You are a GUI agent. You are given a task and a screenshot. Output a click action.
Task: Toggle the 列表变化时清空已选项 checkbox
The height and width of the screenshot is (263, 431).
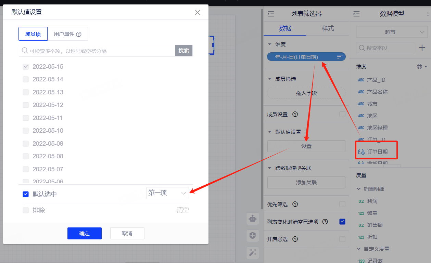(x=342, y=222)
